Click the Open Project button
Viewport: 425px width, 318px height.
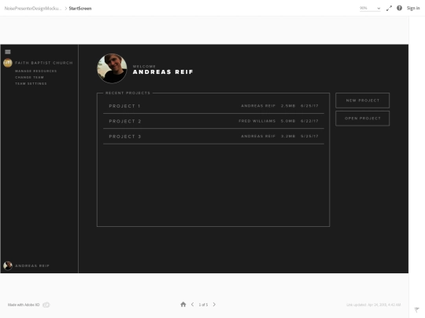pyautogui.click(x=362, y=118)
